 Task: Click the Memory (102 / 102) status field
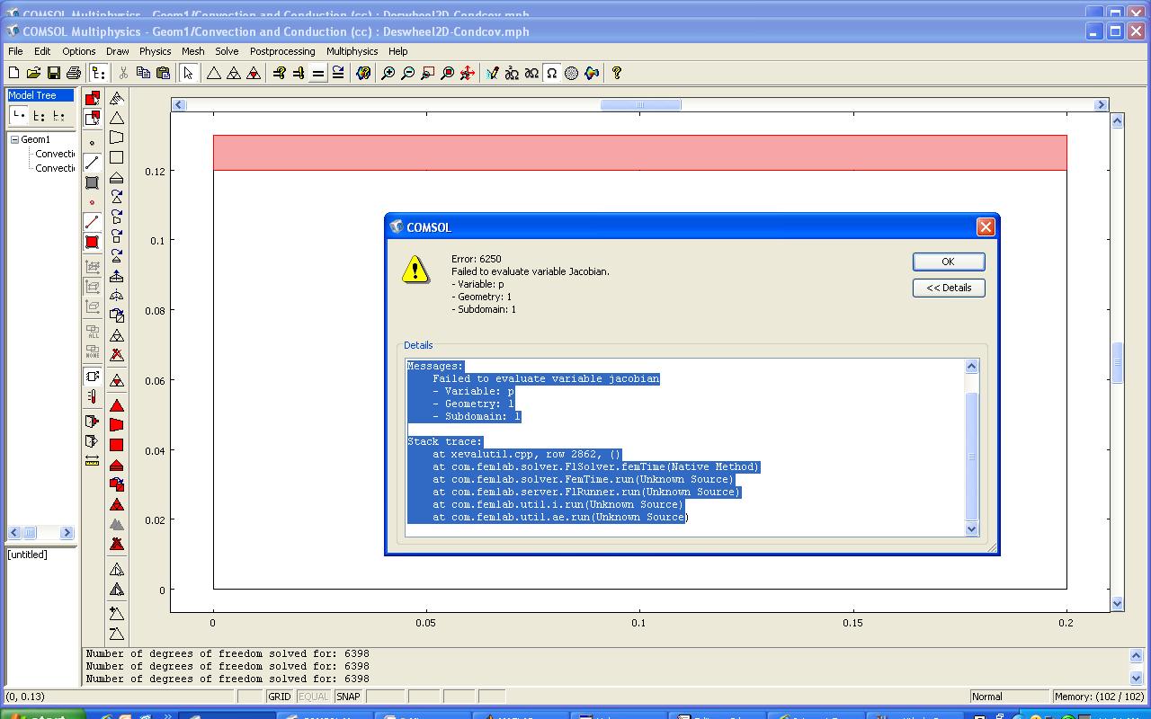click(1097, 697)
